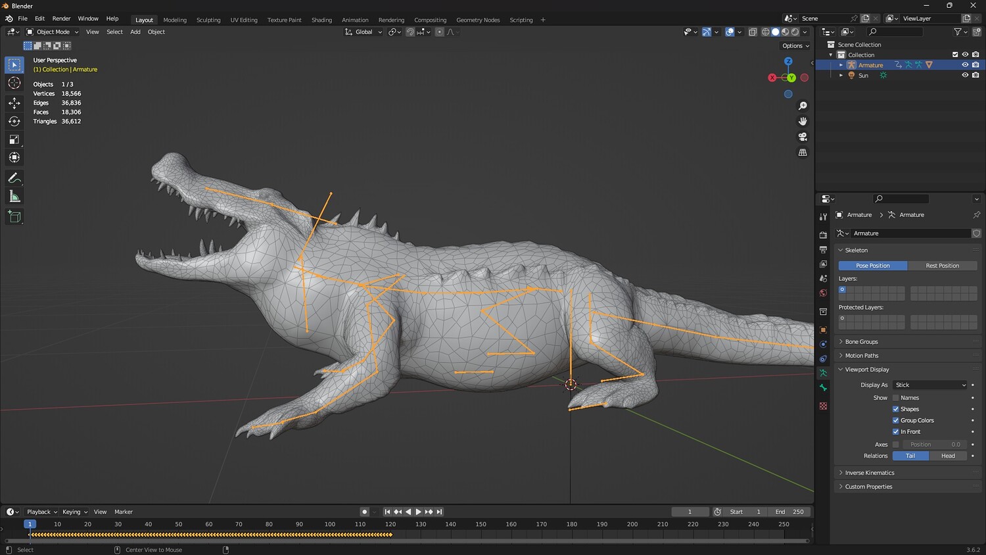Uncheck the In Front checkbox
This screenshot has width=986, height=555.
tap(895, 431)
